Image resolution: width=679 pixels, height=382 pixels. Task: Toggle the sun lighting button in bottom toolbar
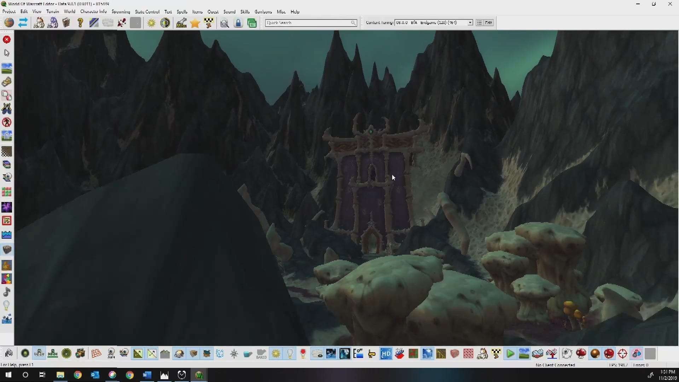click(276, 354)
